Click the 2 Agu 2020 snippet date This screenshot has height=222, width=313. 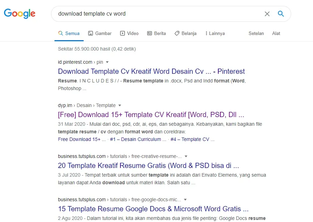70,218
